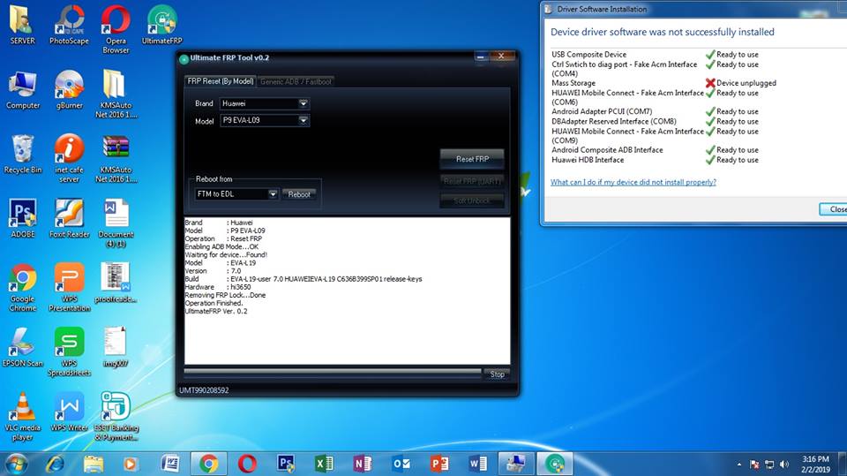847x476 pixels.
Task: Open the volume control in the tray
Action: (x=784, y=465)
